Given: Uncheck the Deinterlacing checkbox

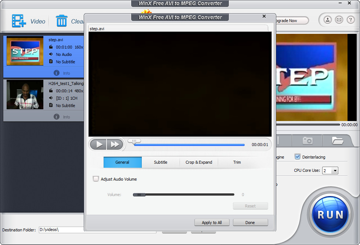Looking at the screenshot, I should pyautogui.click(x=297, y=157).
